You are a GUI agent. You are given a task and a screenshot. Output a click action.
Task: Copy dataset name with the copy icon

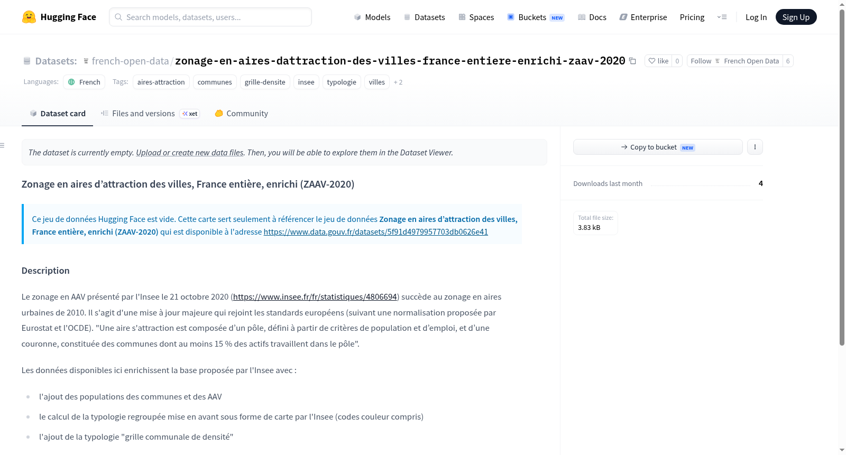pyautogui.click(x=632, y=61)
